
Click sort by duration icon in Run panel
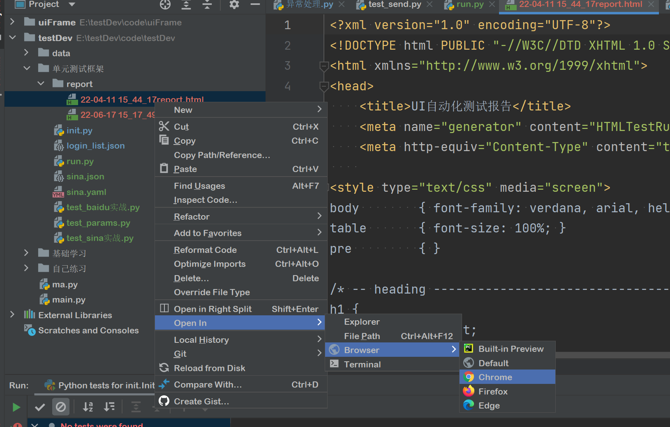click(109, 407)
